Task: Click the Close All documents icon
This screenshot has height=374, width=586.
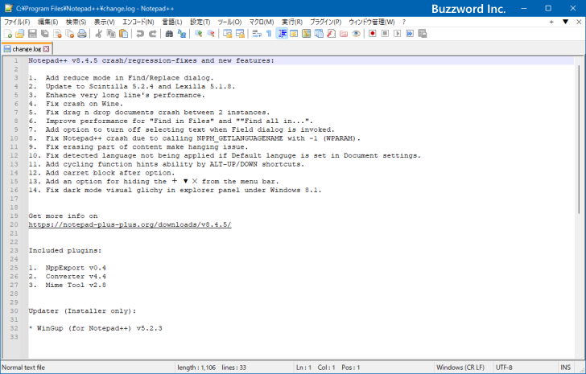Action: point(70,34)
